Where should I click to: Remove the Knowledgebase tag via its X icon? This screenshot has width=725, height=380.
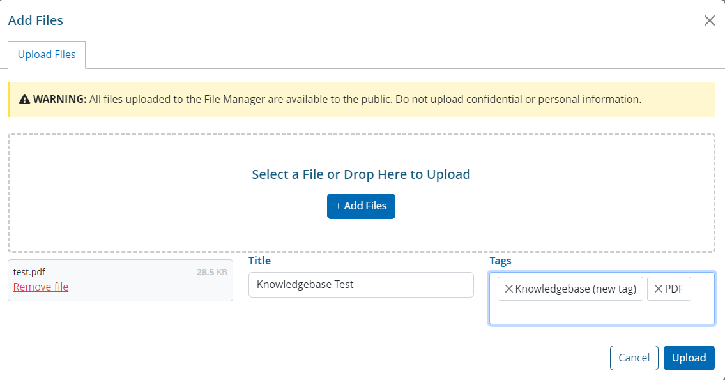[x=508, y=289]
